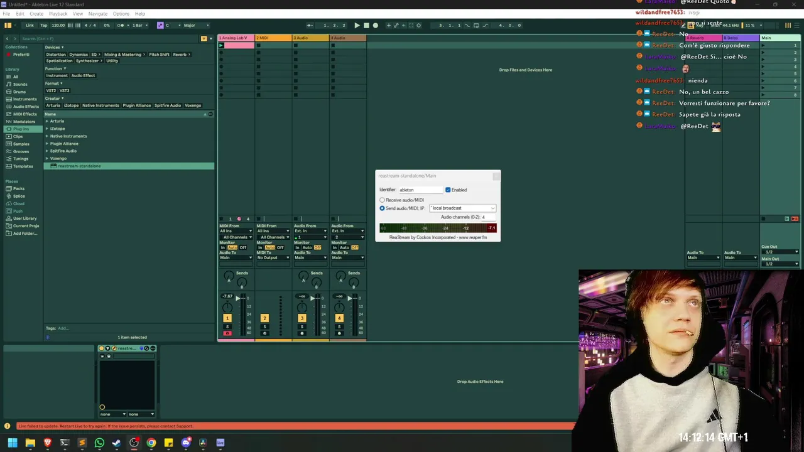Expand the Native Instruments folder
804x452 pixels.
(46, 136)
